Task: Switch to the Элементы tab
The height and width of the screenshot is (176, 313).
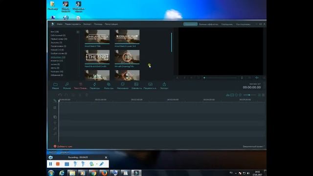Action: (136, 86)
